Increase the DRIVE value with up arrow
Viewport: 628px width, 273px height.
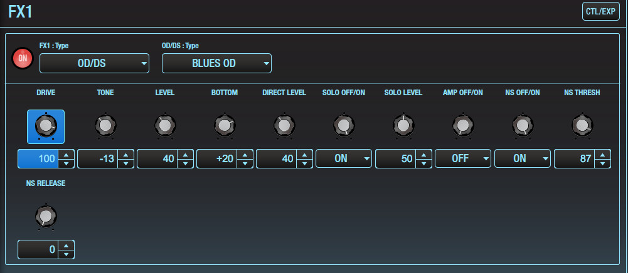point(66,154)
